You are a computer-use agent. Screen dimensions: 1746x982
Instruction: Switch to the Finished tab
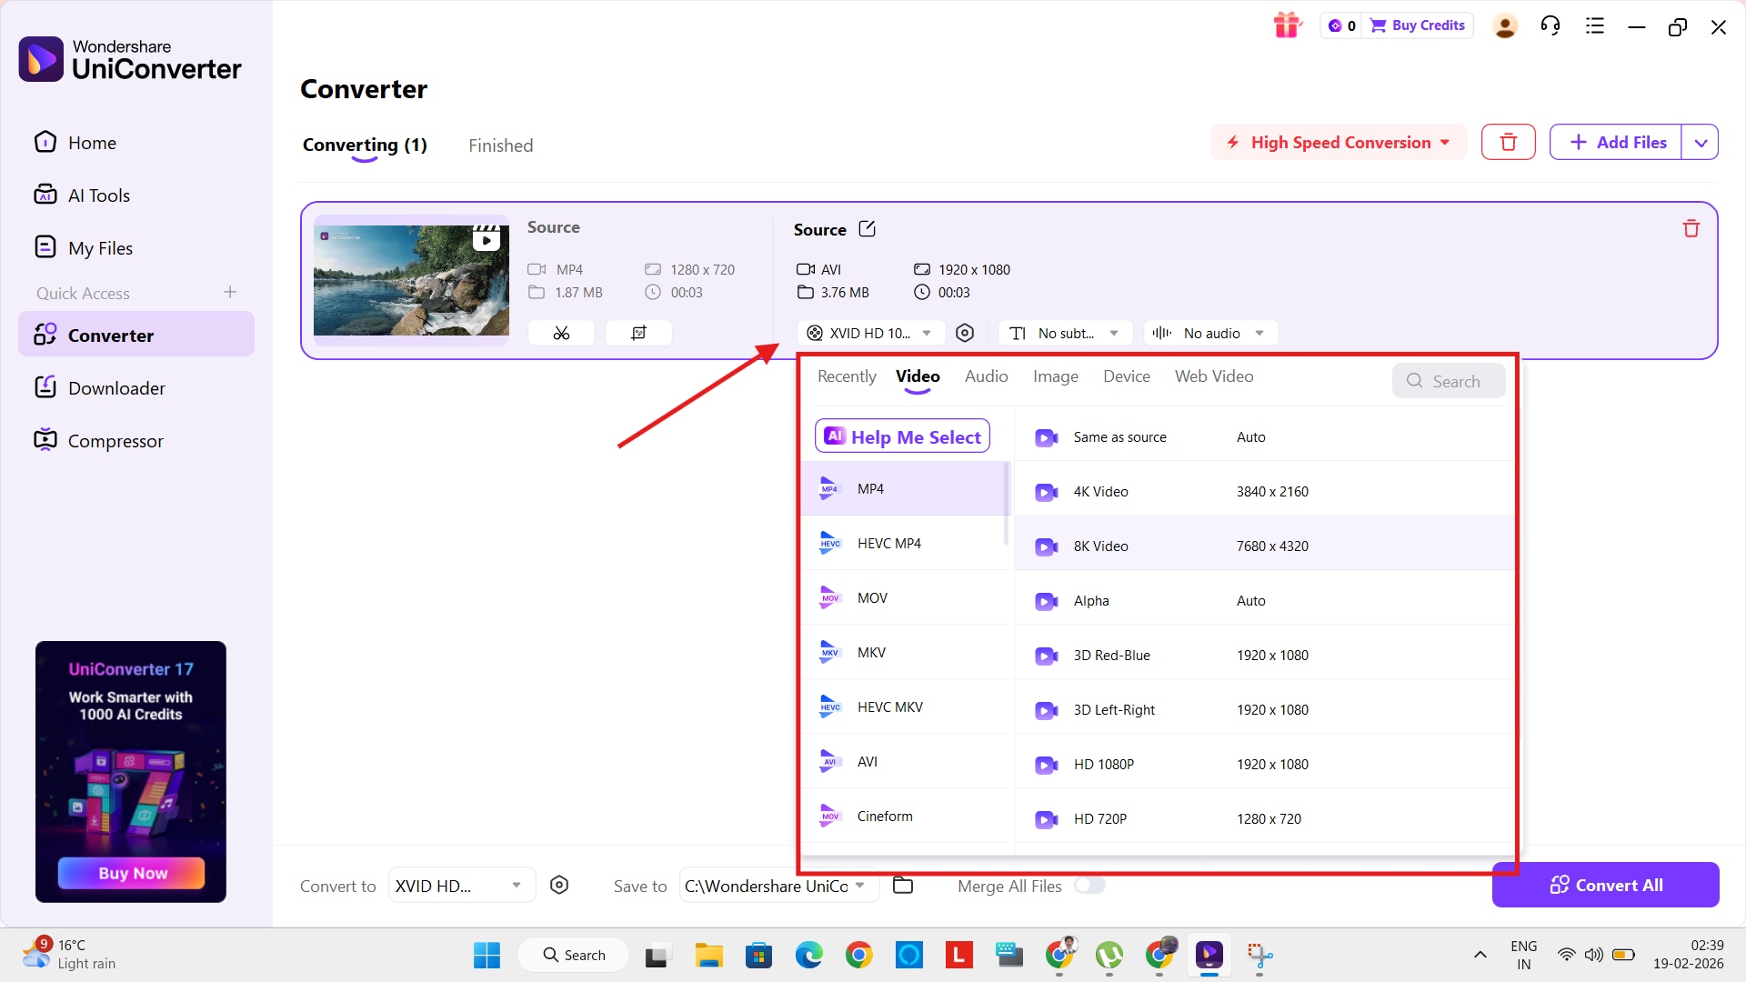500,145
